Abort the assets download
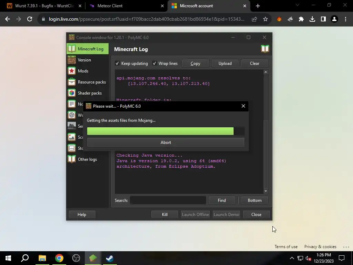This screenshot has height=265, width=353. [166, 143]
